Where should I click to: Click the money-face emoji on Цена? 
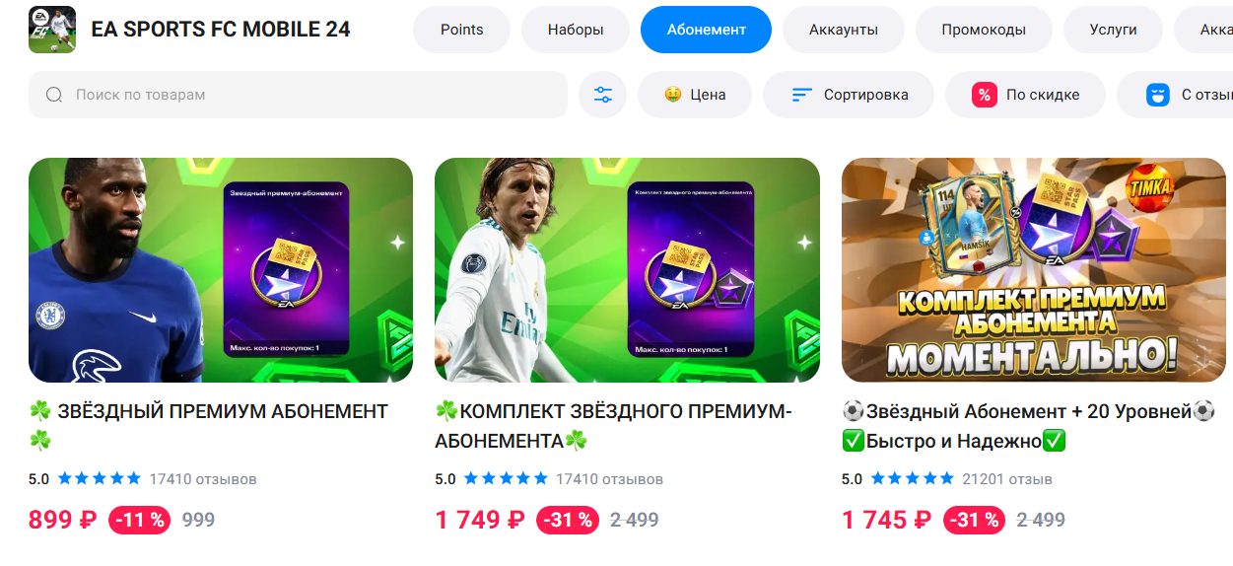(x=673, y=95)
